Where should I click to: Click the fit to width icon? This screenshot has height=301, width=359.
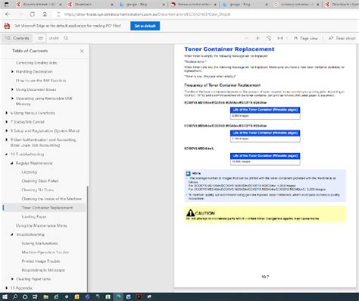(280, 38)
